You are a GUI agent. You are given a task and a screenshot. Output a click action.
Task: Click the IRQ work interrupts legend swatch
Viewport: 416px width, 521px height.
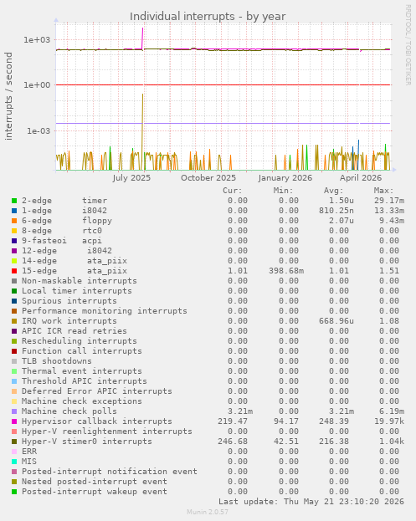[14, 321]
